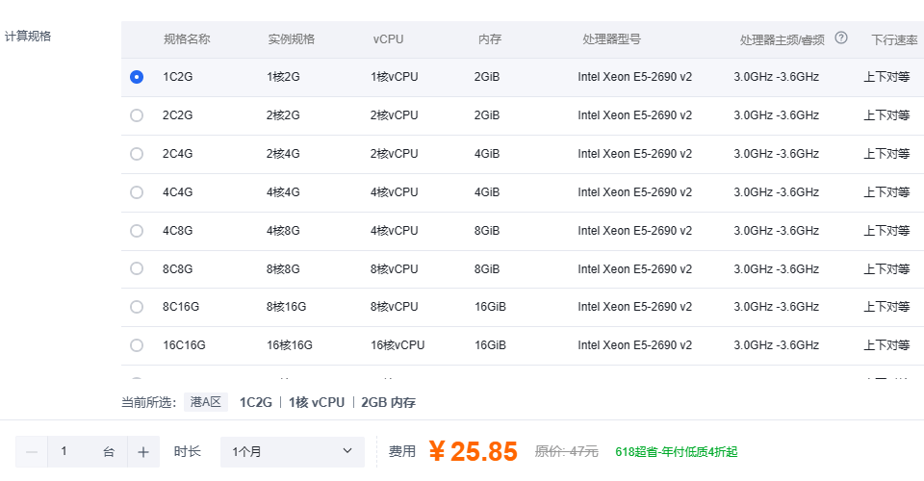The image size is (924, 481).
Task: Click the quantity input field showing 1
Action: [88, 451]
